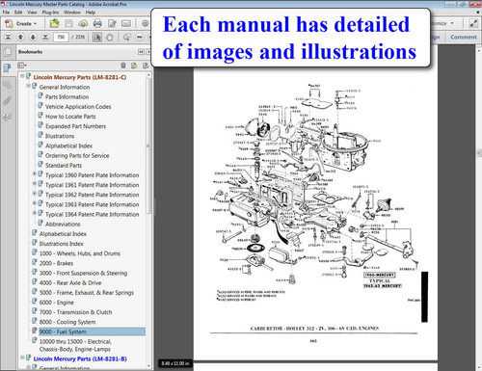The height and width of the screenshot is (371, 482).
Task: Open the bookmarks options dropdown menu
Action: [x=22, y=66]
